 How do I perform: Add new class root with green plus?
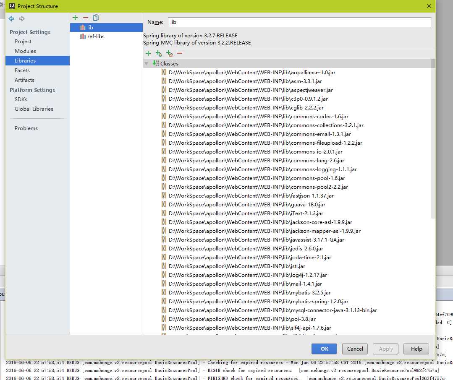[x=148, y=53]
